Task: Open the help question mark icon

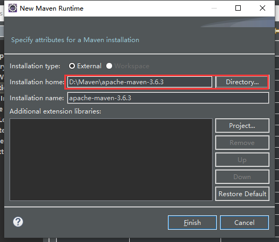Action: click(x=18, y=222)
